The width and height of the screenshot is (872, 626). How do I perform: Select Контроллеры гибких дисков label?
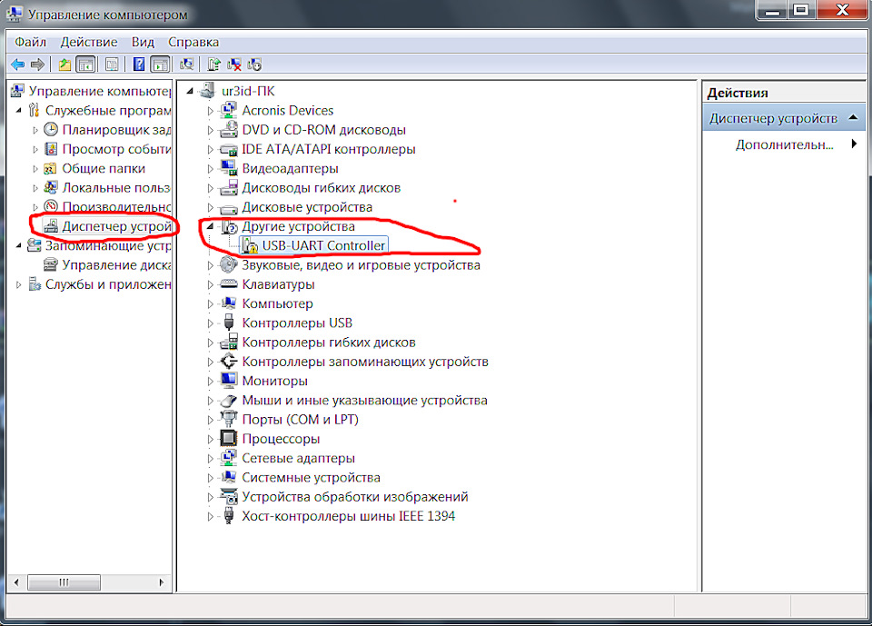pos(329,343)
